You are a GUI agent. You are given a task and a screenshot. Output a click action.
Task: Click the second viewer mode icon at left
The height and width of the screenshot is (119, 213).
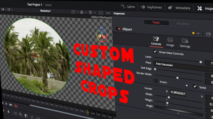pos(9,10)
